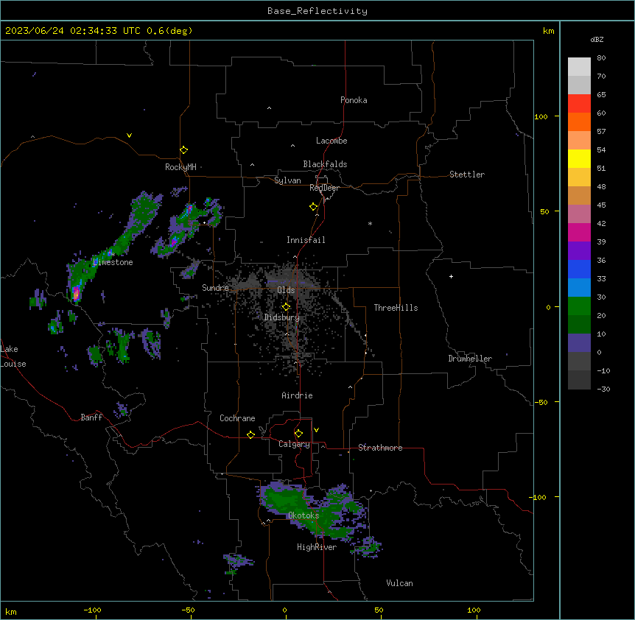Image resolution: width=635 pixels, height=620 pixels.
Task: Click the Vulcan city label
Action: click(x=399, y=583)
